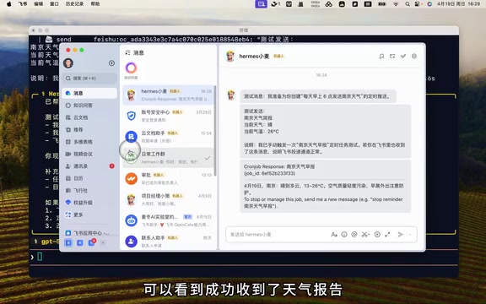Image resolution: width=486 pixels, height=304 pixels.
Task: Open the 飞书 menu in the menu bar
Action: pos(23,4)
